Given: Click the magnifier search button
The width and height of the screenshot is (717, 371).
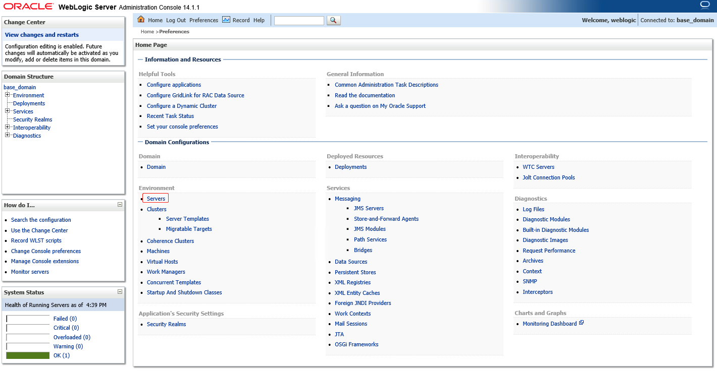Looking at the screenshot, I should coord(334,20).
